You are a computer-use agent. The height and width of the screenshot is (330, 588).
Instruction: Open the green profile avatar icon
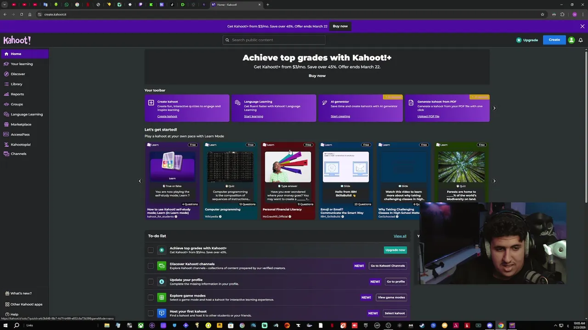click(x=571, y=40)
